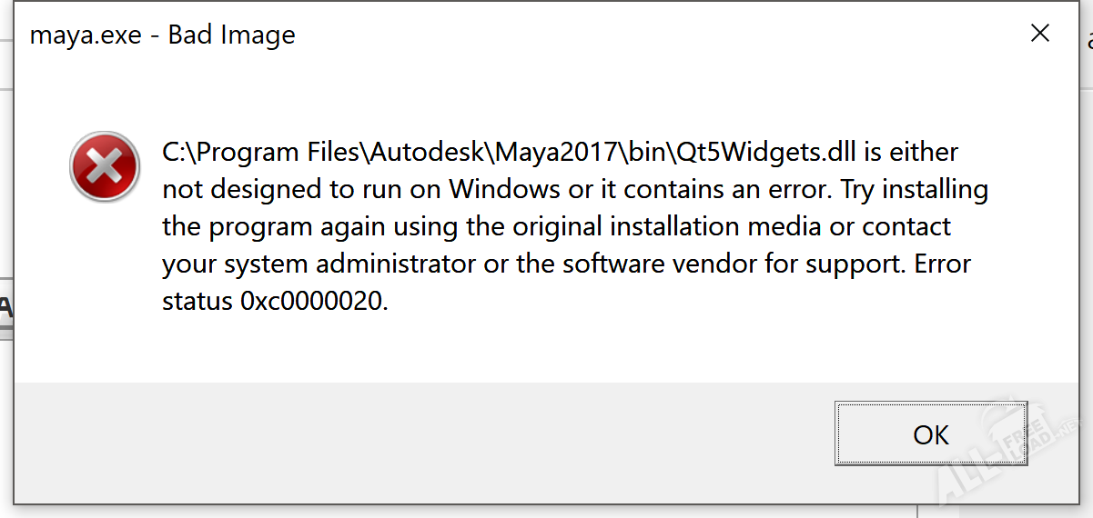
Task: Click the red error icon
Action: (105, 167)
